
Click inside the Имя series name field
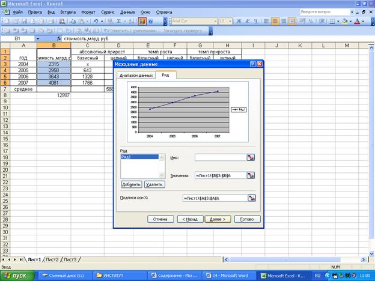219,157
